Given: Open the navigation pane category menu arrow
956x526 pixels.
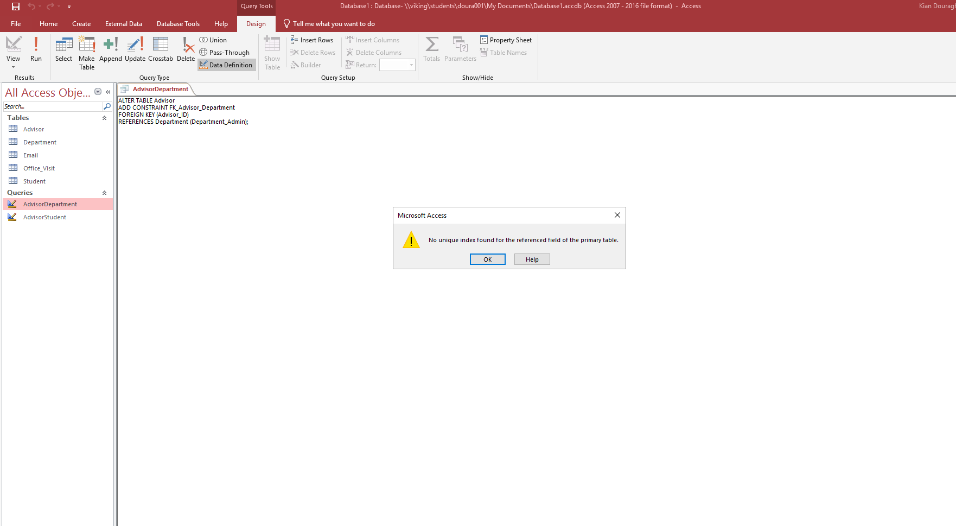Looking at the screenshot, I should tap(98, 92).
